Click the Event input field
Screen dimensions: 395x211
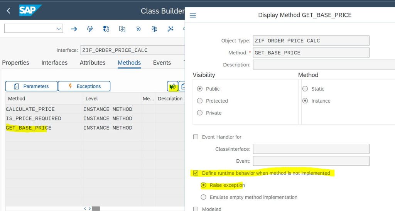click(x=311, y=161)
